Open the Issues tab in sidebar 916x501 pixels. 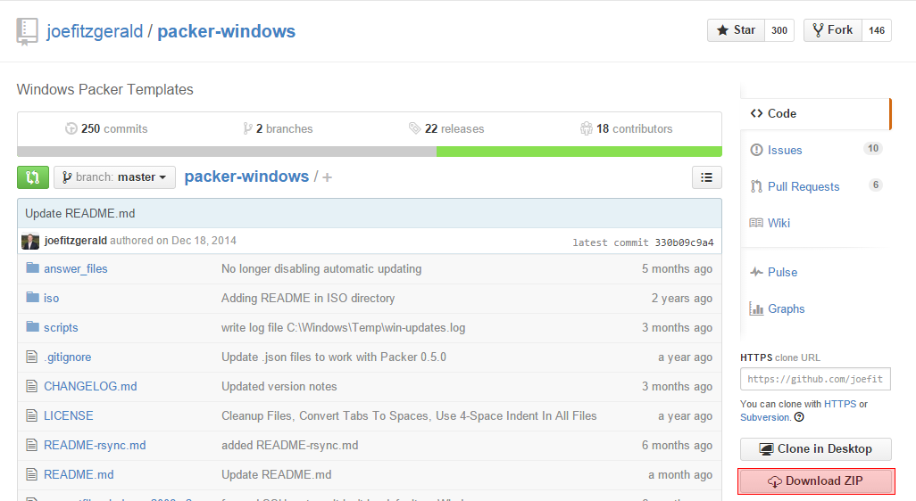[x=784, y=150]
